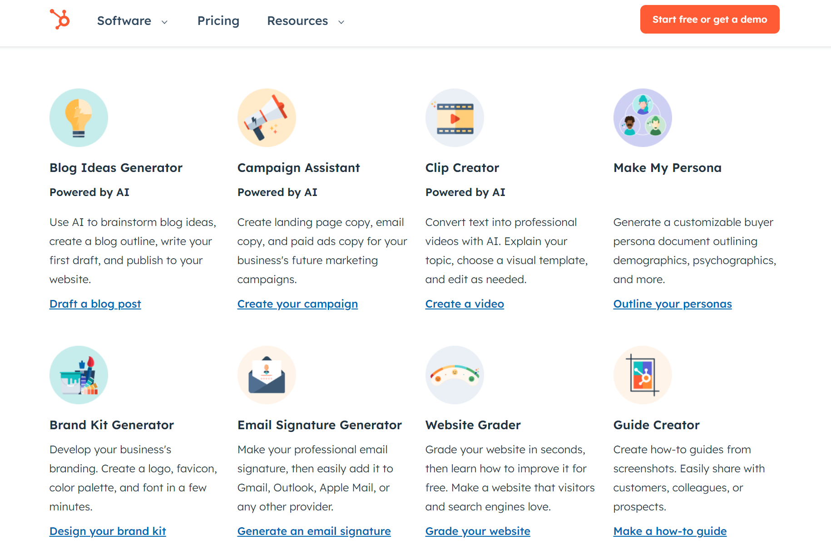This screenshot has width=831, height=549.
Task: Follow the Draft a blog post link
Action: (95, 304)
